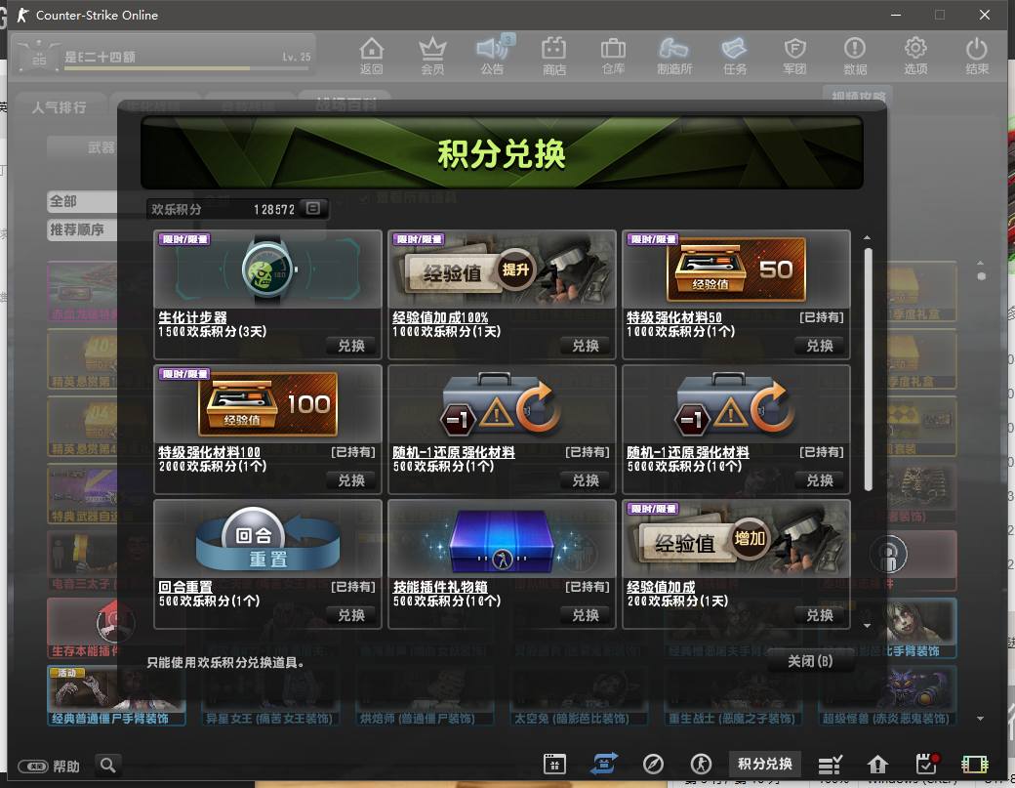Viewport: 1015px width, 788px height.
Task: Select 经典普通僵尸手臂装饰 item in background
Action: [x=116, y=695]
